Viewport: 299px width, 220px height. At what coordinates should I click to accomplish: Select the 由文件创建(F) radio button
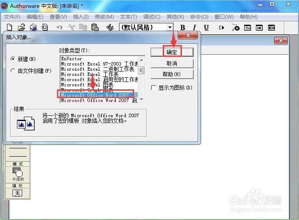[13, 71]
